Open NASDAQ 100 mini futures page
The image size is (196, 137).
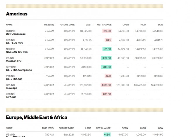(x=17, y=52)
